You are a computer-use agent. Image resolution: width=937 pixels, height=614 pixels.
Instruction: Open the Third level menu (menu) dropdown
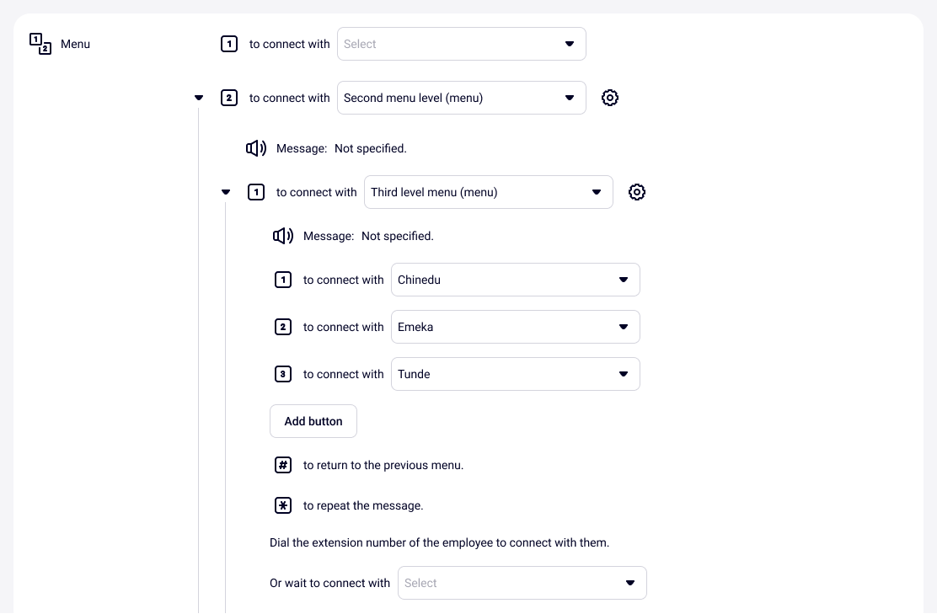488,192
